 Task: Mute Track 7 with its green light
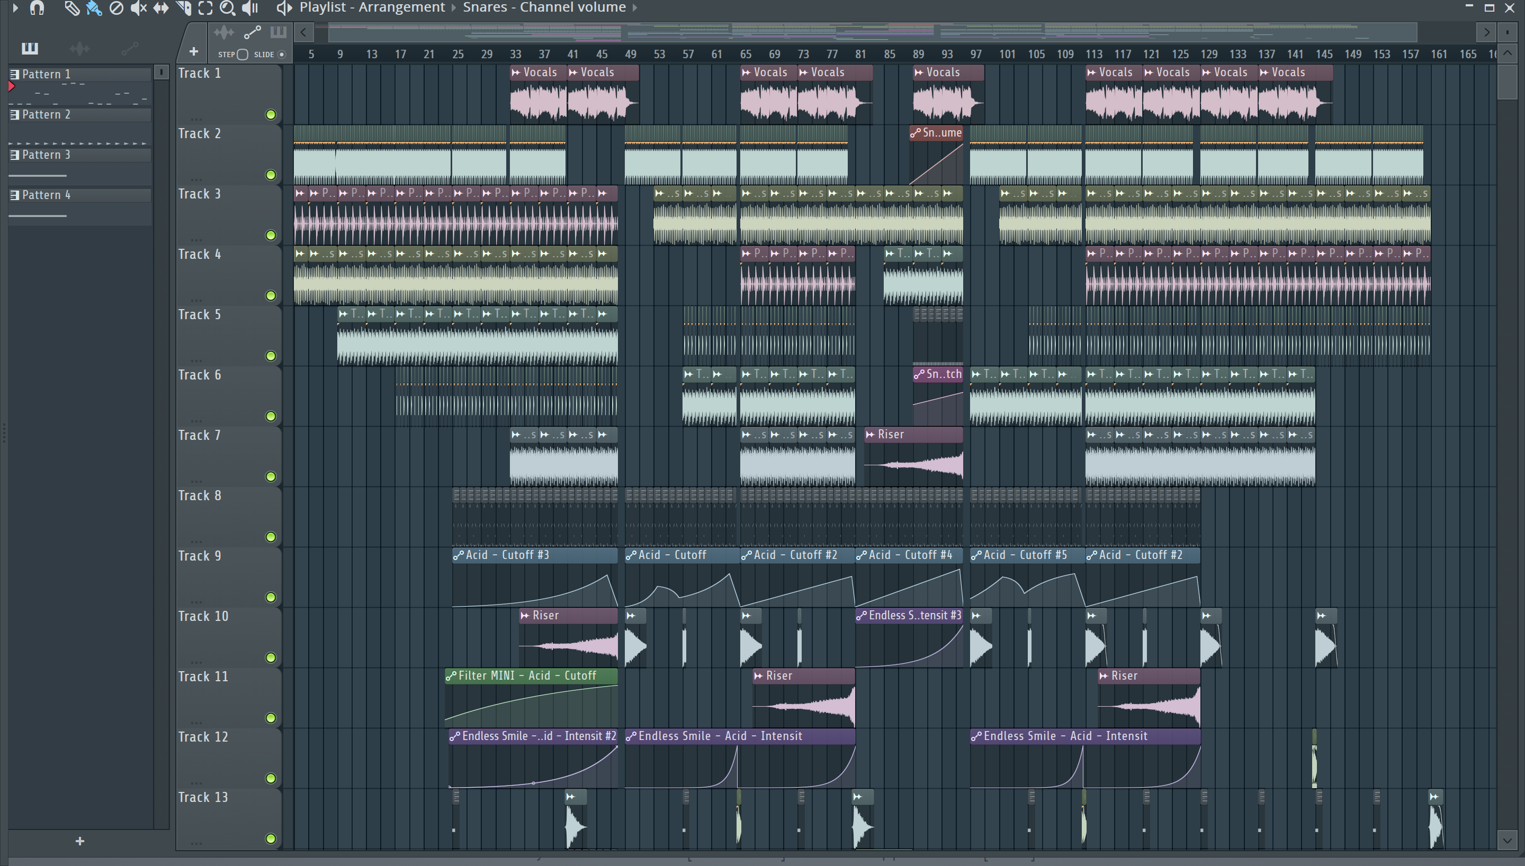pos(271,477)
